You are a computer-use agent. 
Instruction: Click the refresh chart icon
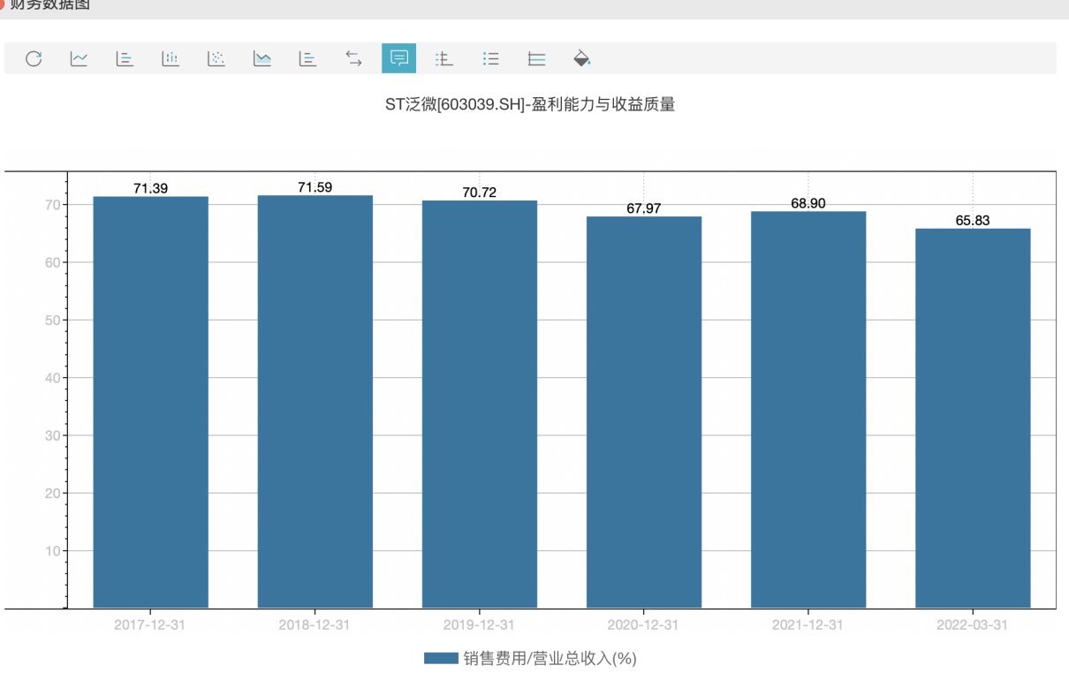[34, 59]
